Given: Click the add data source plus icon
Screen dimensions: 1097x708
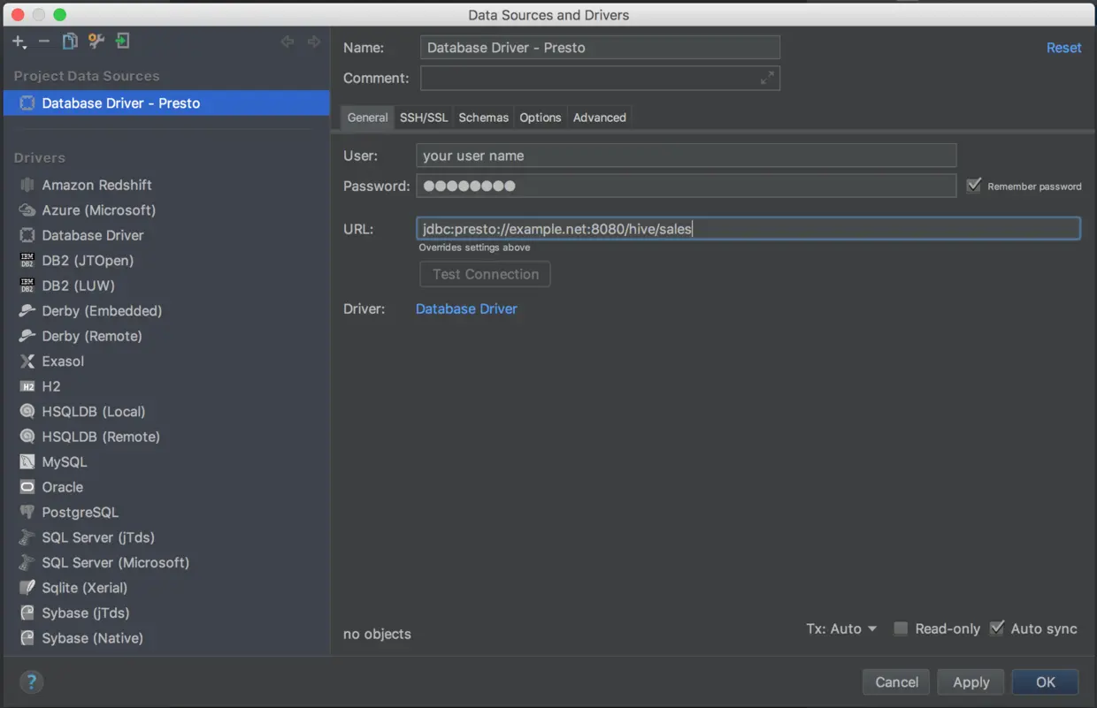Looking at the screenshot, I should (19, 42).
